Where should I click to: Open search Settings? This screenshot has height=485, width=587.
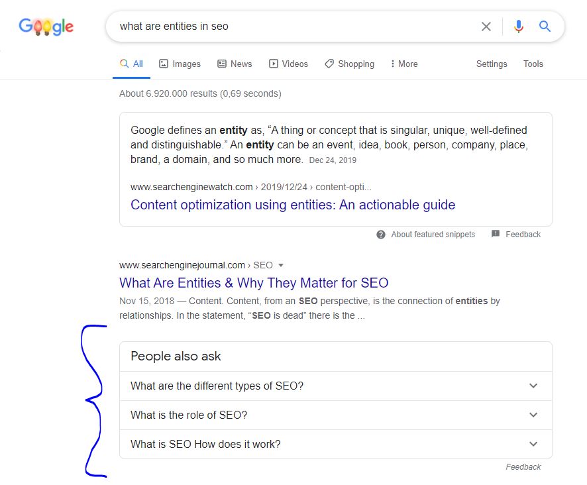click(x=492, y=64)
